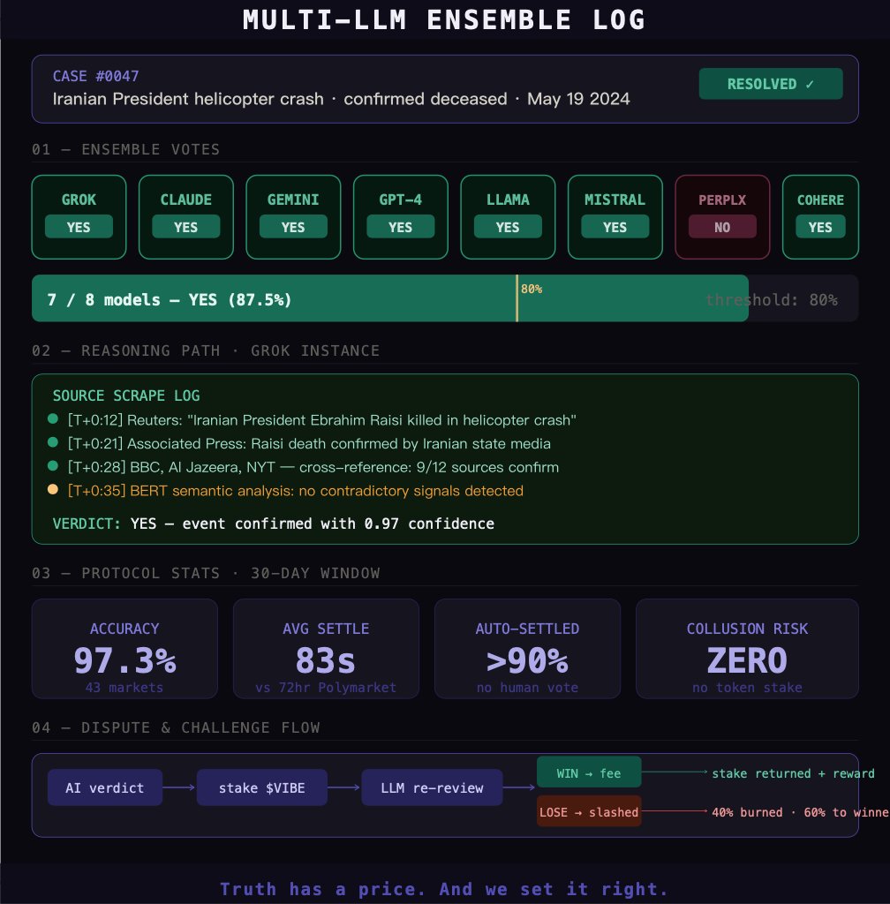Click the 'Truth has a price' tagline
The height and width of the screenshot is (904, 890).
[x=444, y=888]
